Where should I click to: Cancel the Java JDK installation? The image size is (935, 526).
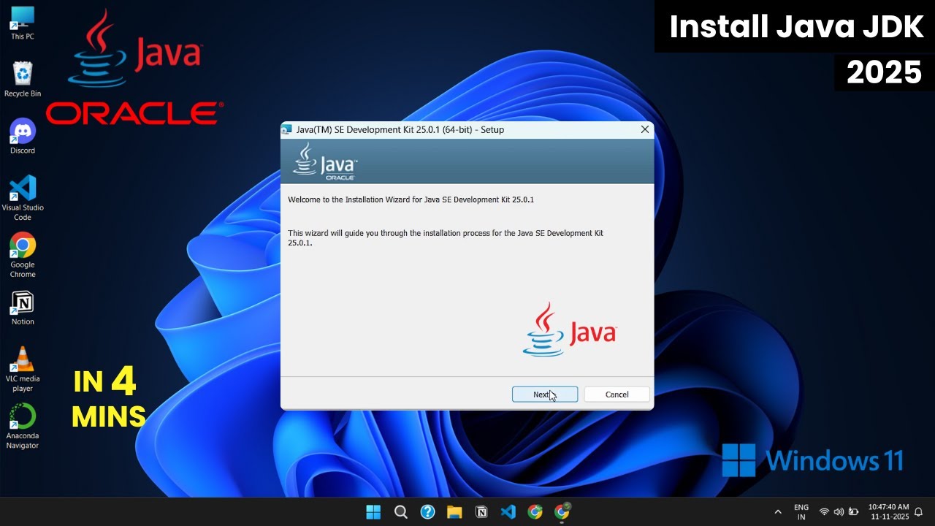pyautogui.click(x=617, y=394)
